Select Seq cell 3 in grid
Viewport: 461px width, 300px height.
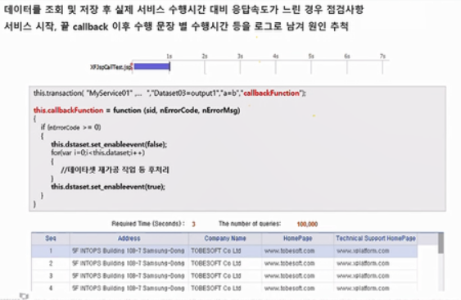click(51, 276)
